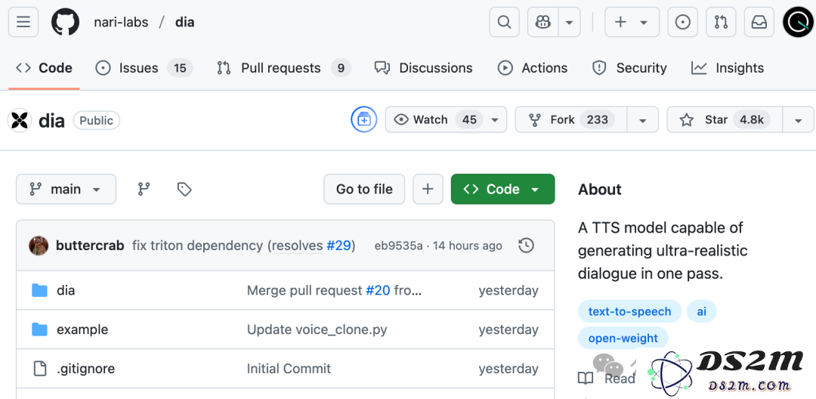Image resolution: width=816 pixels, height=399 pixels.
Task: Open the Initial Commit message link
Action: pyautogui.click(x=289, y=368)
